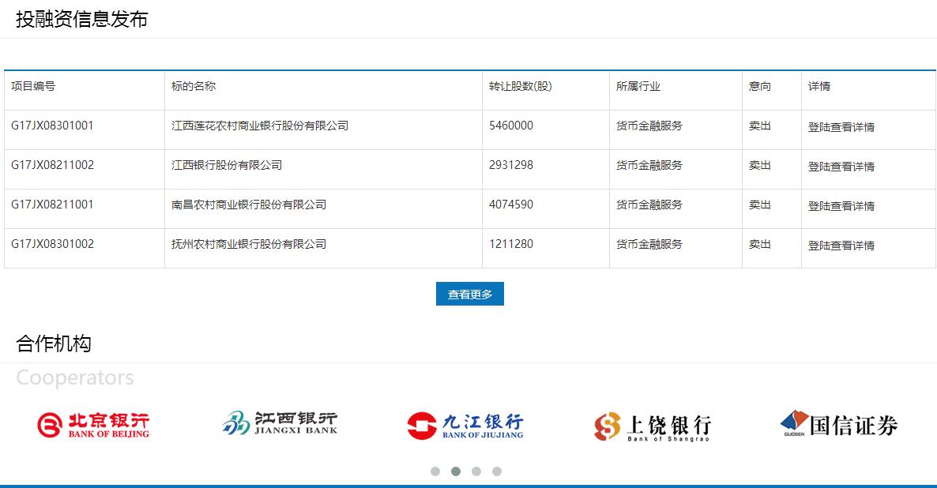Select the second carousel dot
The width and height of the screenshot is (937, 488).
[x=456, y=471]
